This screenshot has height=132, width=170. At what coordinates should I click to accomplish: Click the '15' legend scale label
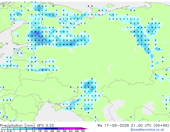[40, 131]
